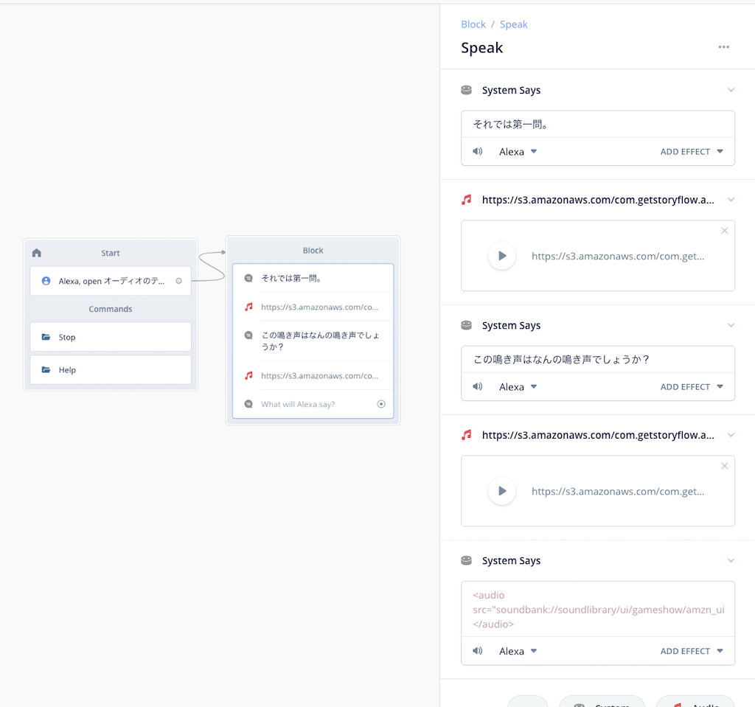
Task: Open Alexa voice dropdown under the soundbank audio field
Action: click(x=518, y=651)
